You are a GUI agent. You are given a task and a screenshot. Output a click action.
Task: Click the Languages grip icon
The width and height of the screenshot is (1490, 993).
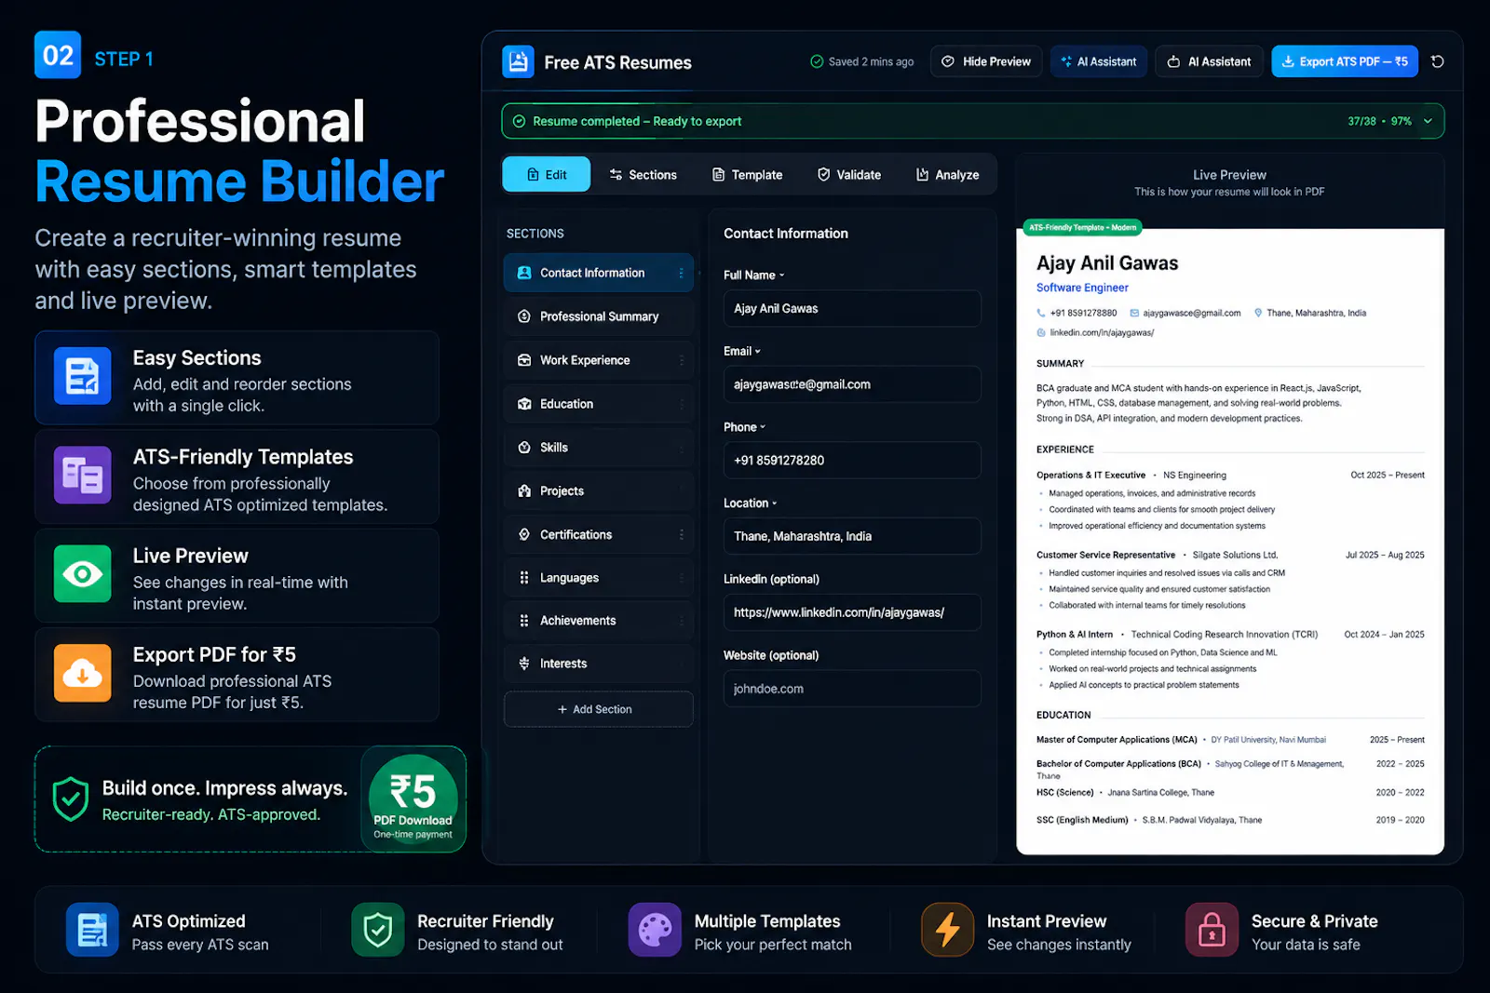(524, 577)
